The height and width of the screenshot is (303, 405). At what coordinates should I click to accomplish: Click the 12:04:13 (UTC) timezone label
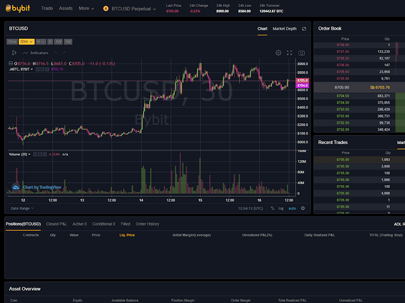[x=250, y=208]
